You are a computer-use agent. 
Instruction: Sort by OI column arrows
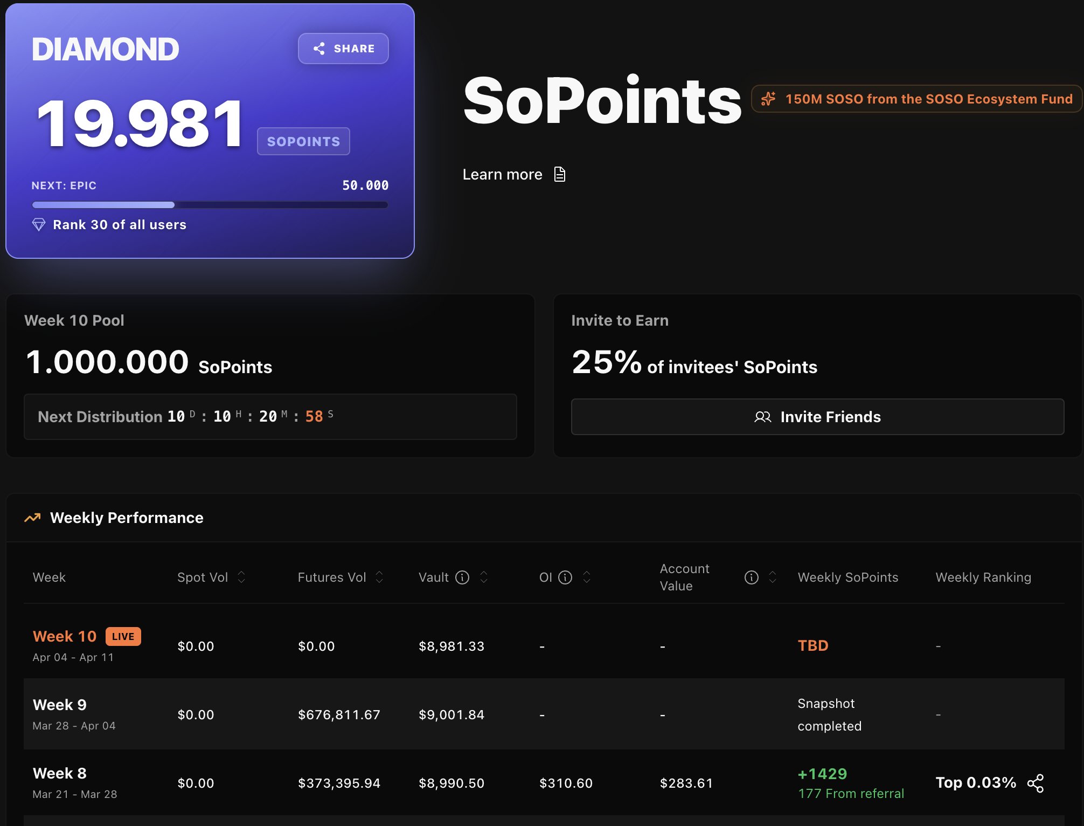click(x=587, y=577)
